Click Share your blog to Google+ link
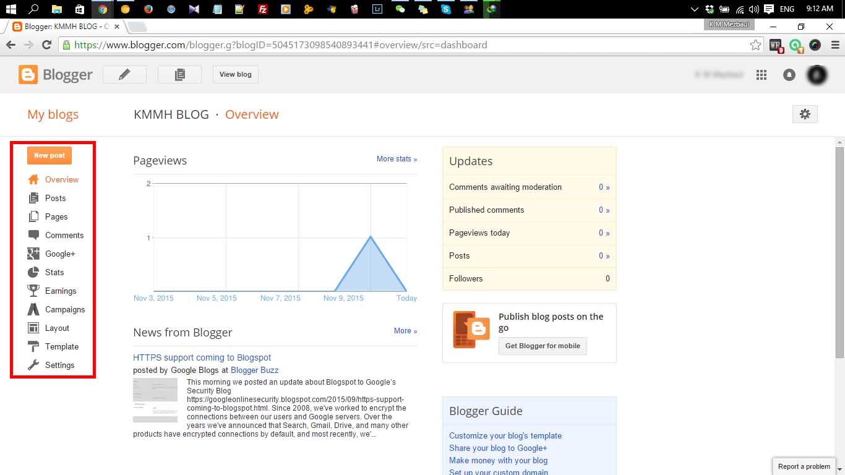Viewport: 845px width, 475px height. (498, 448)
